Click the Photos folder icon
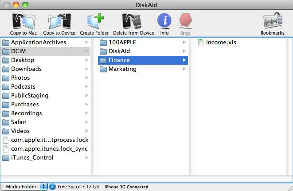Screen dimensions: 293x191 [x=6, y=78]
